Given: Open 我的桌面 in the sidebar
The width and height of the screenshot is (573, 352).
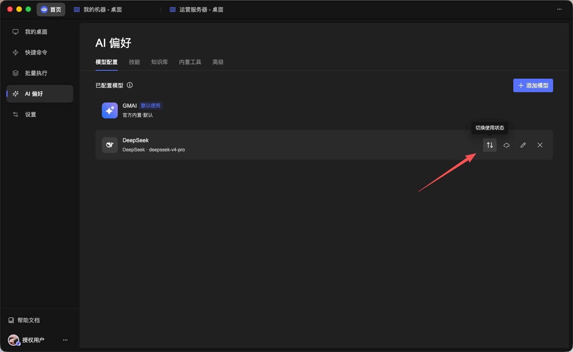Looking at the screenshot, I should pos(40,32).
